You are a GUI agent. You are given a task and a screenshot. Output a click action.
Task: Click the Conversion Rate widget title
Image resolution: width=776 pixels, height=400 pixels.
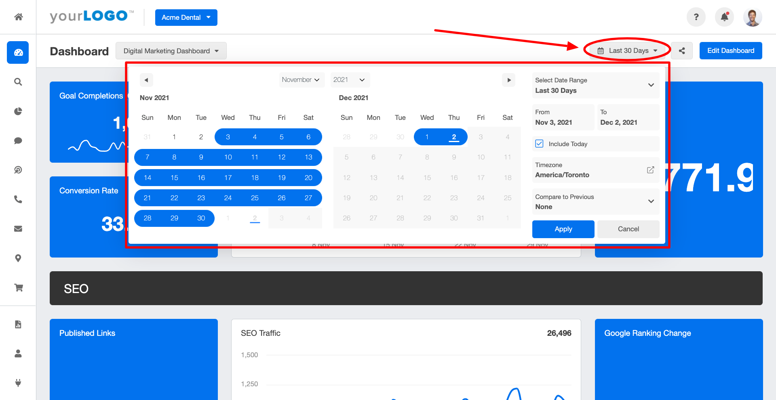click(x=89, y=191)
